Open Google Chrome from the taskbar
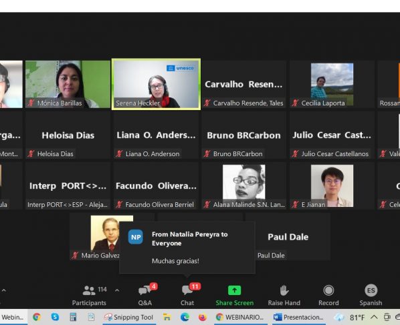The width and height of the screenshot is (400, 325). point(37,317)
